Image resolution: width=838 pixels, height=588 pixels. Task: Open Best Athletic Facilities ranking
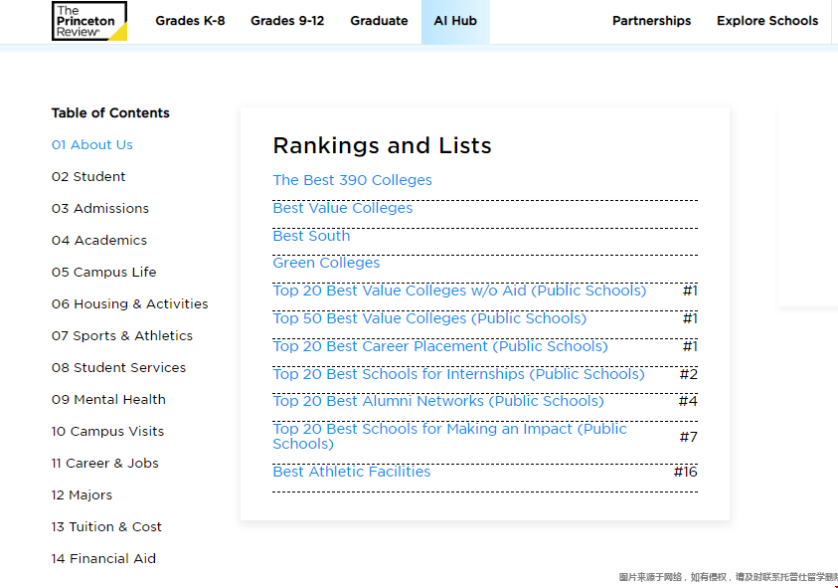click(352, 472)
